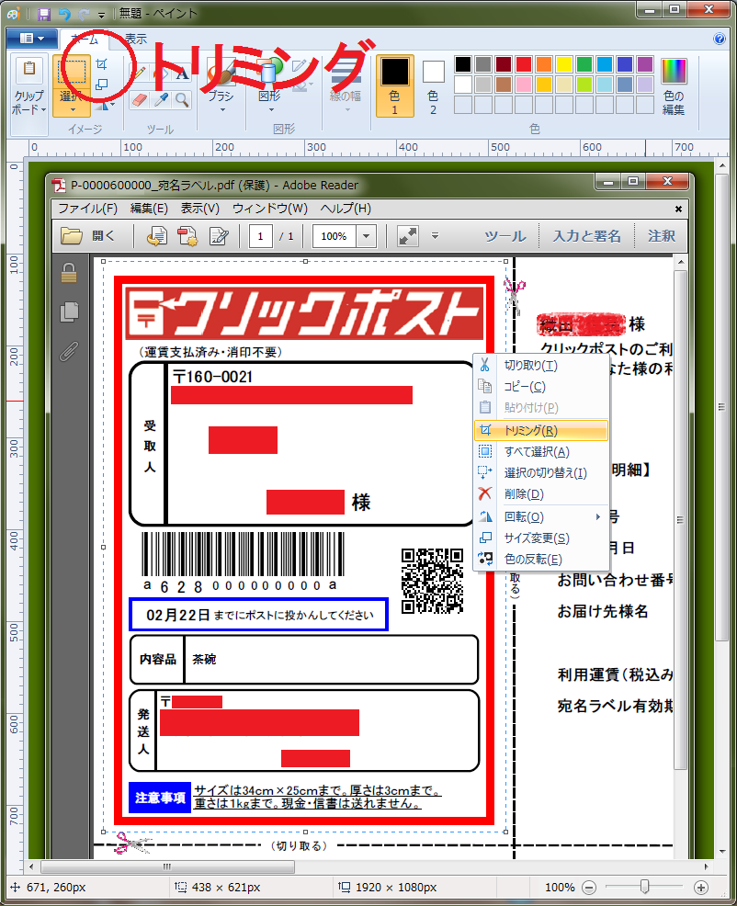Select the Eraser tool
737x906 pixels.
click(140, 100)
